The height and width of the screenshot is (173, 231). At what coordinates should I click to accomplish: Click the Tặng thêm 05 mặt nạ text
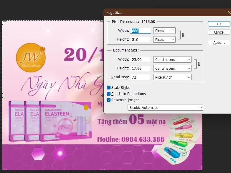(x=131, y=120)
